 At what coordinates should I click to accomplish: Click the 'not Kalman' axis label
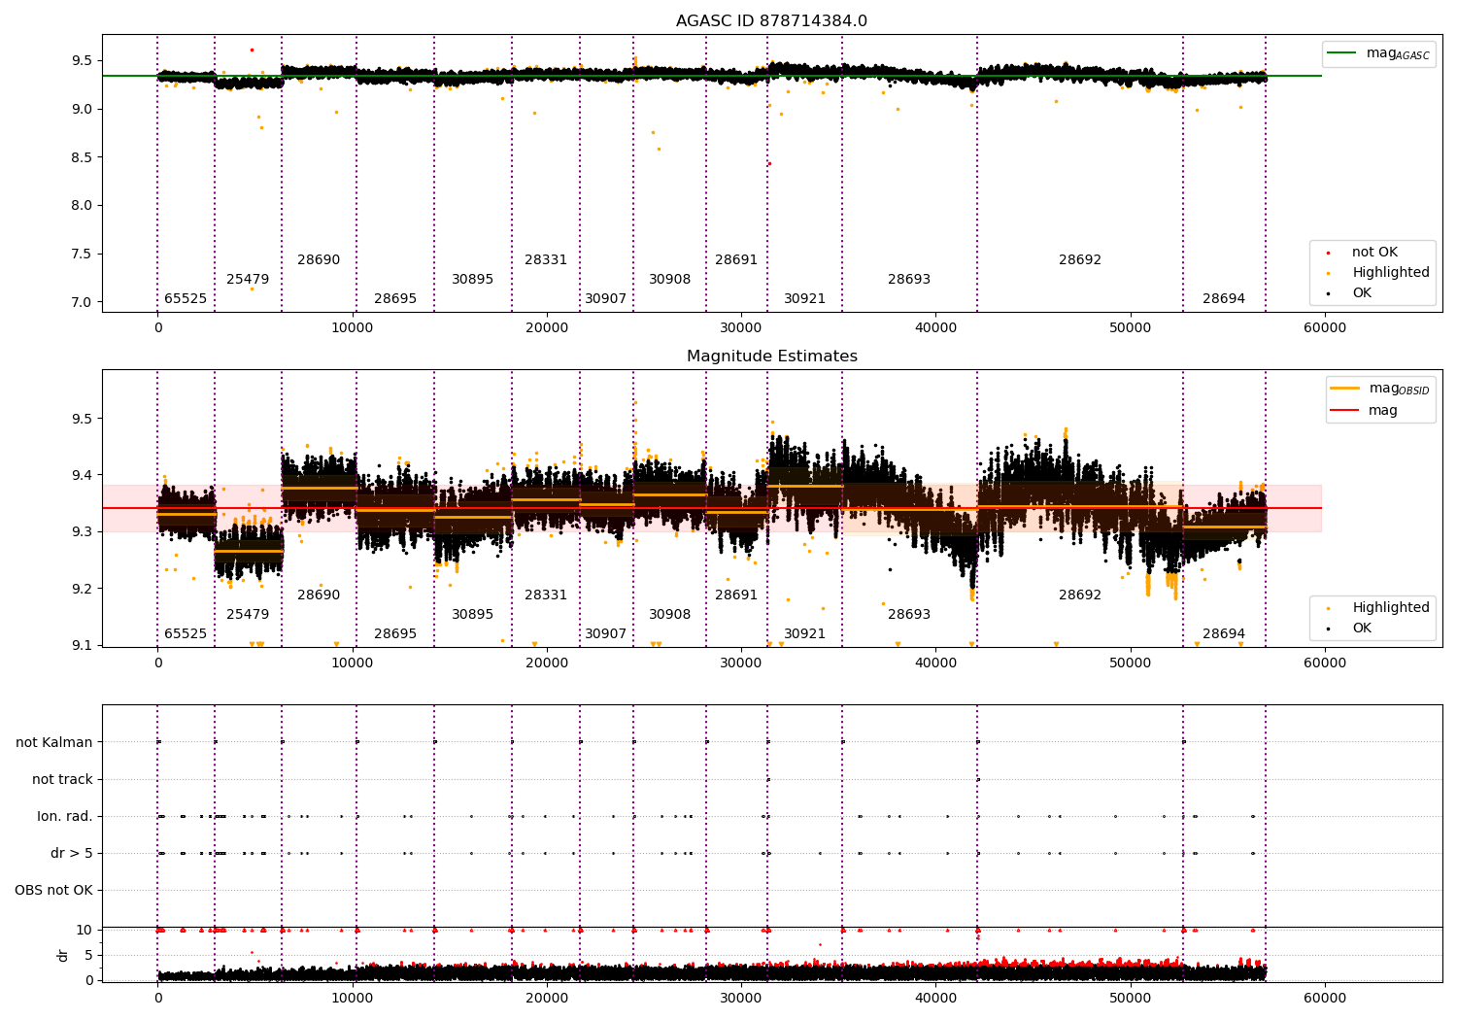54,742
